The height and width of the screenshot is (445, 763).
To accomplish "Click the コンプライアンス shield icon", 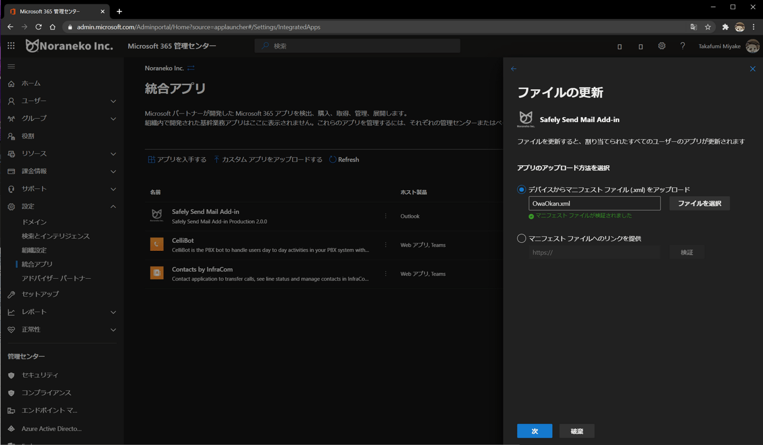I will click(11, 393).
